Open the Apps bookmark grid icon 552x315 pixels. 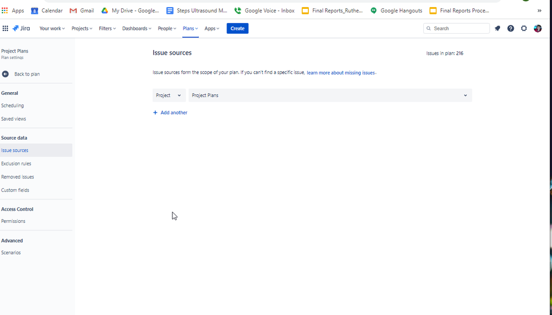[x=4, y=10]
